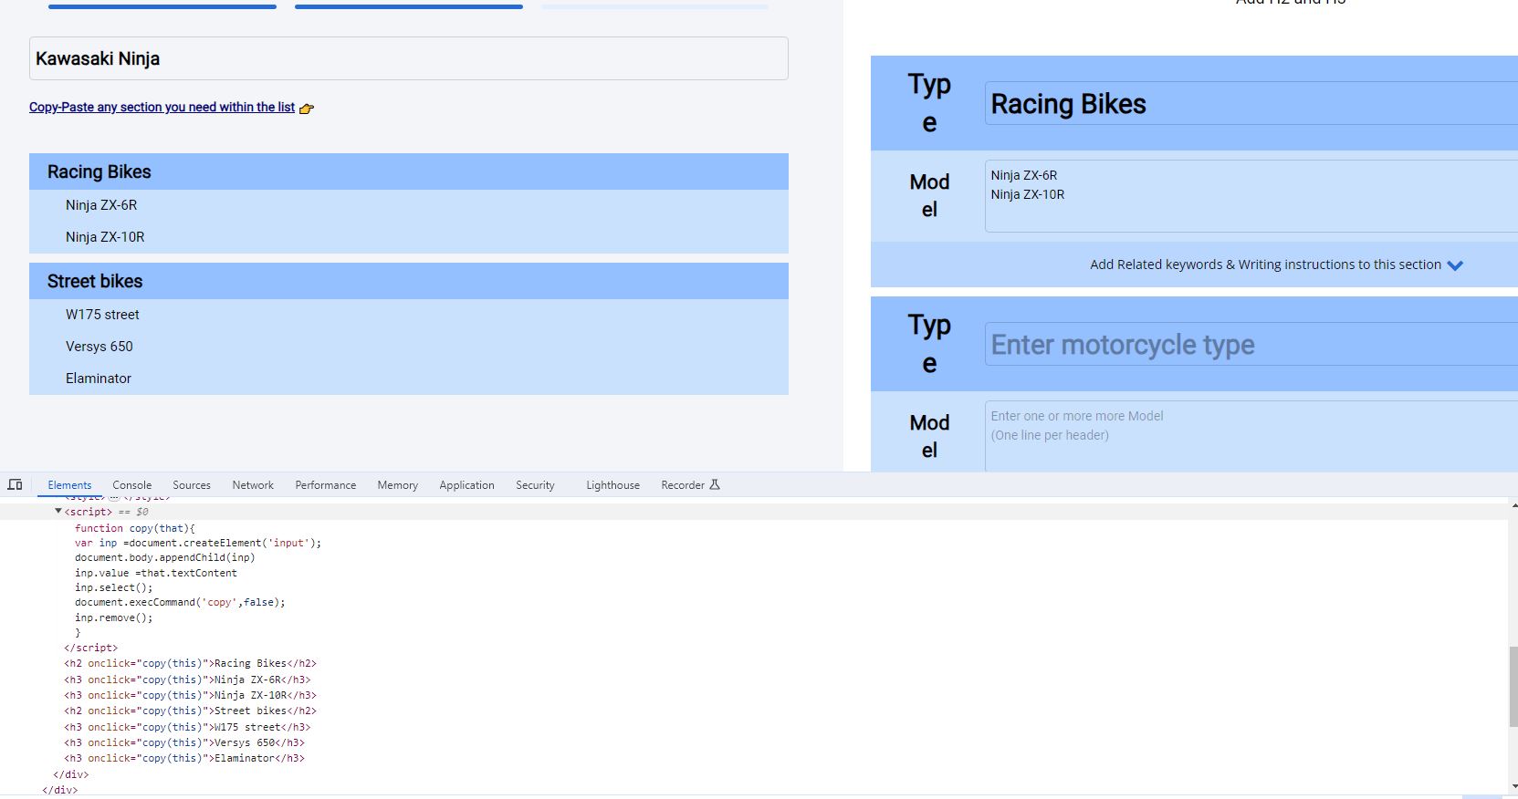1518x799 pixels.
Task: Click the DevTools Elements scrollbar thumb
Action: coord(1513,687)
